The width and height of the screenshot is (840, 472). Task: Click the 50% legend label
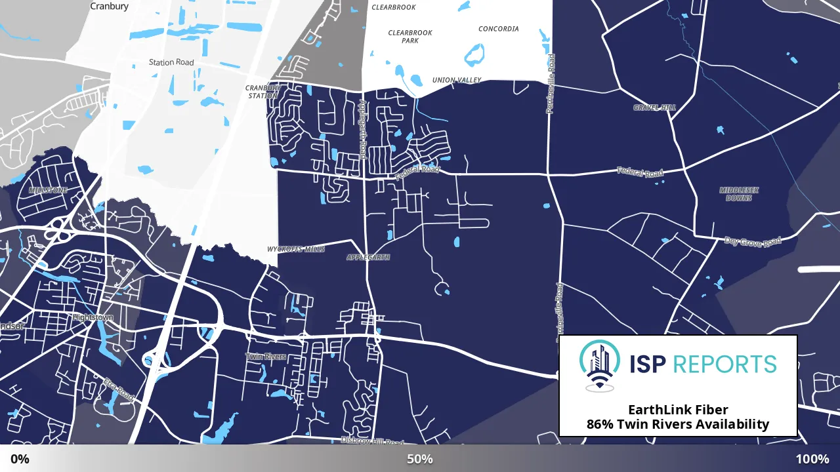(x=420, y=459)
